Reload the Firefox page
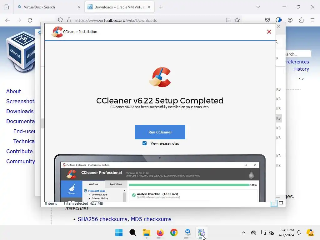320x240 pixels. (x=30, y=20)
